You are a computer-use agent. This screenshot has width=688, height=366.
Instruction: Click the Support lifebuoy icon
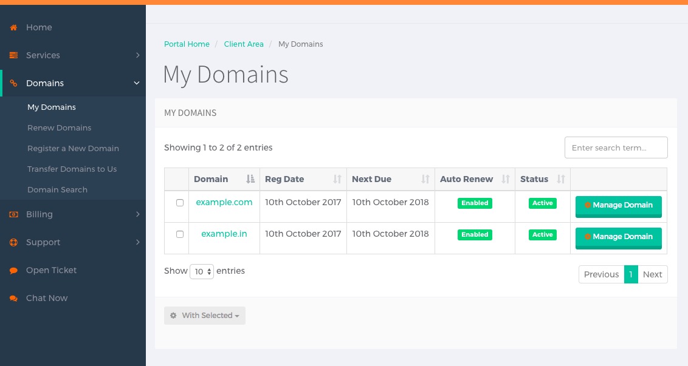(x=13, y=242)
